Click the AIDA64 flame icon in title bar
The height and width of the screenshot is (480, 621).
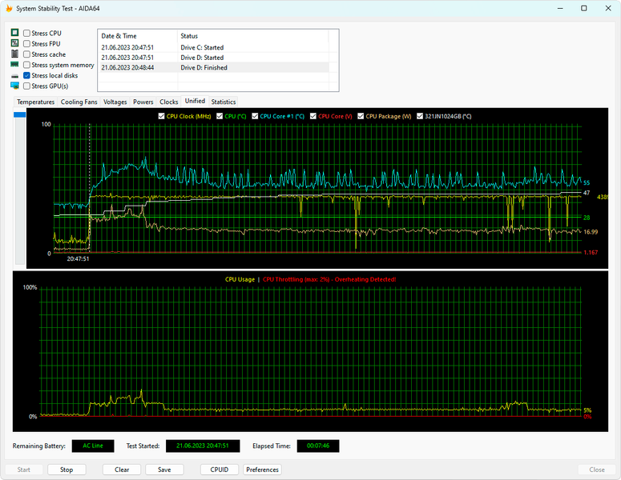pos(9,8)
